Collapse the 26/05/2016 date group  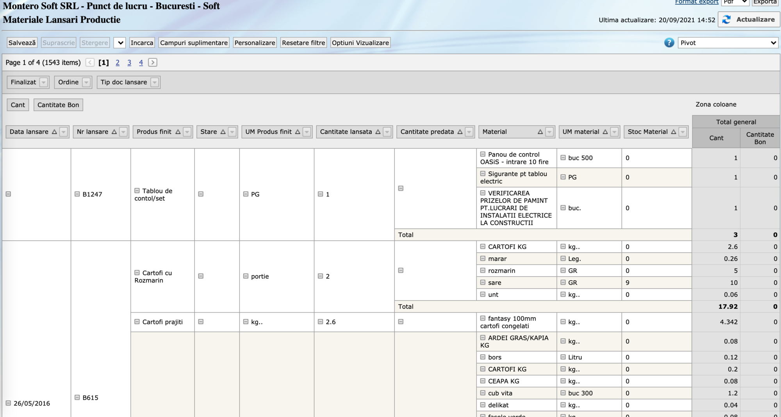[x=8, y=403]
